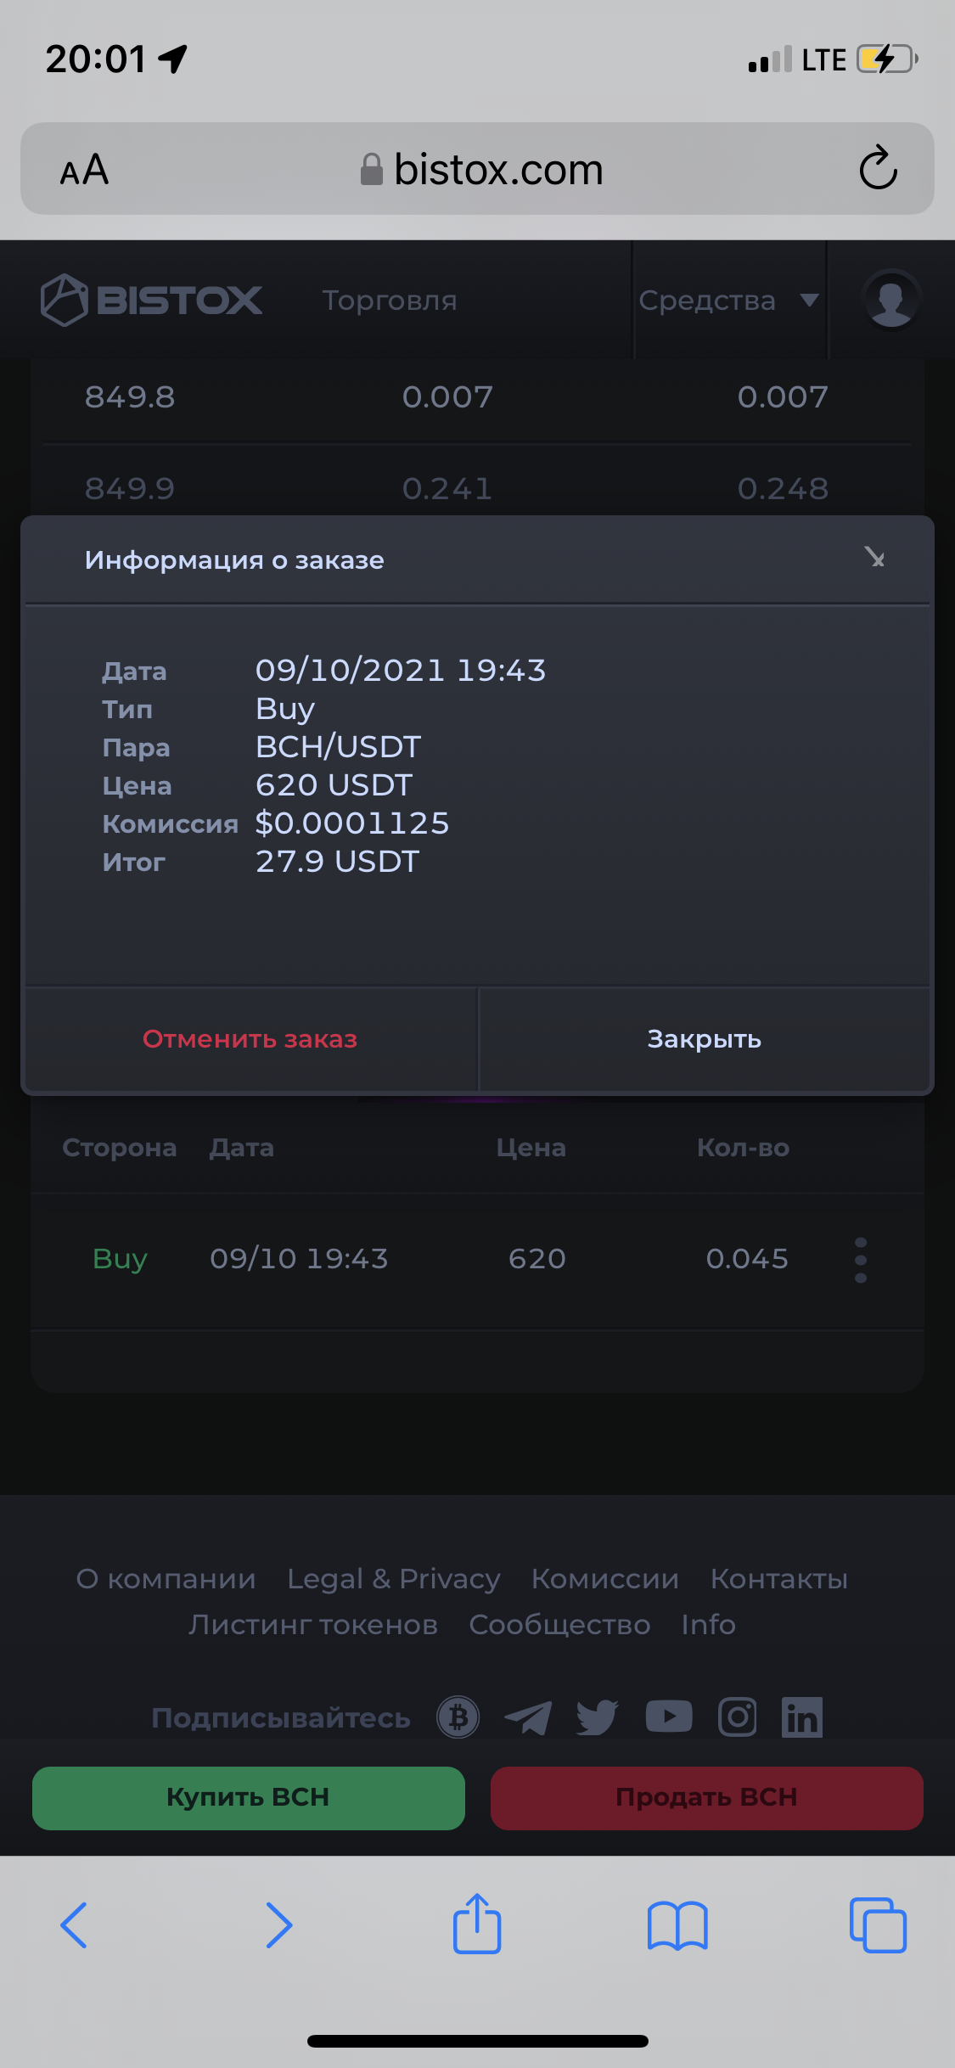Close the order information dialog

click(x=874, y=557)
